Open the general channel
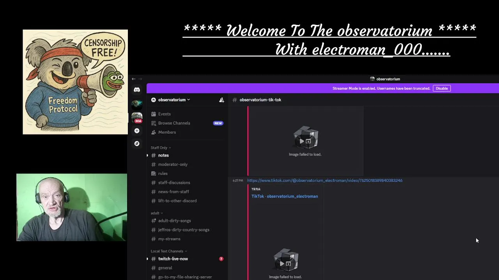This screenshot has height=280, width=499. pyautogui.click(x=187, y=268)
